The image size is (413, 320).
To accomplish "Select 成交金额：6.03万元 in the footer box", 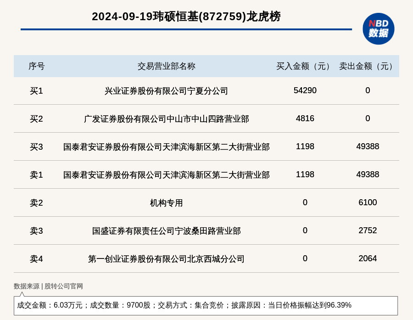I will click(50, 305).
